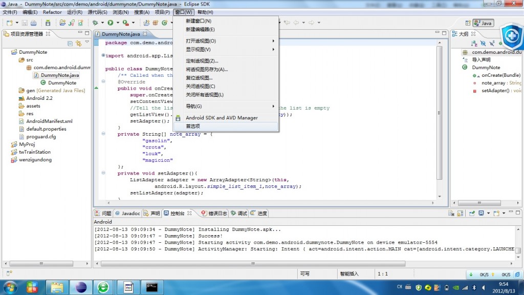Open Android SDK and AVD Manager toolbar icon
This screenshot has width=524, height=295.
click(47, 23)
